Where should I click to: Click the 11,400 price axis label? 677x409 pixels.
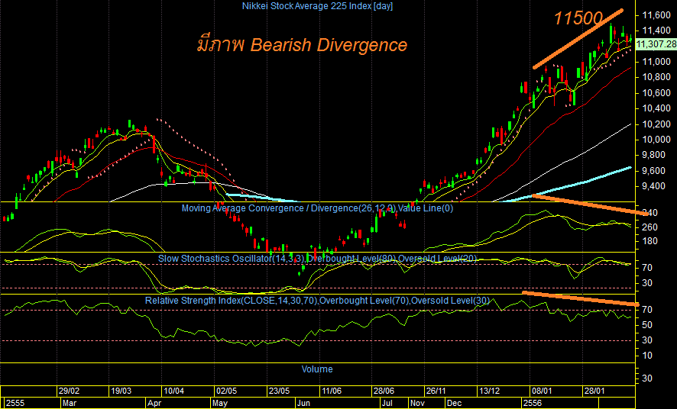(656, 31)
